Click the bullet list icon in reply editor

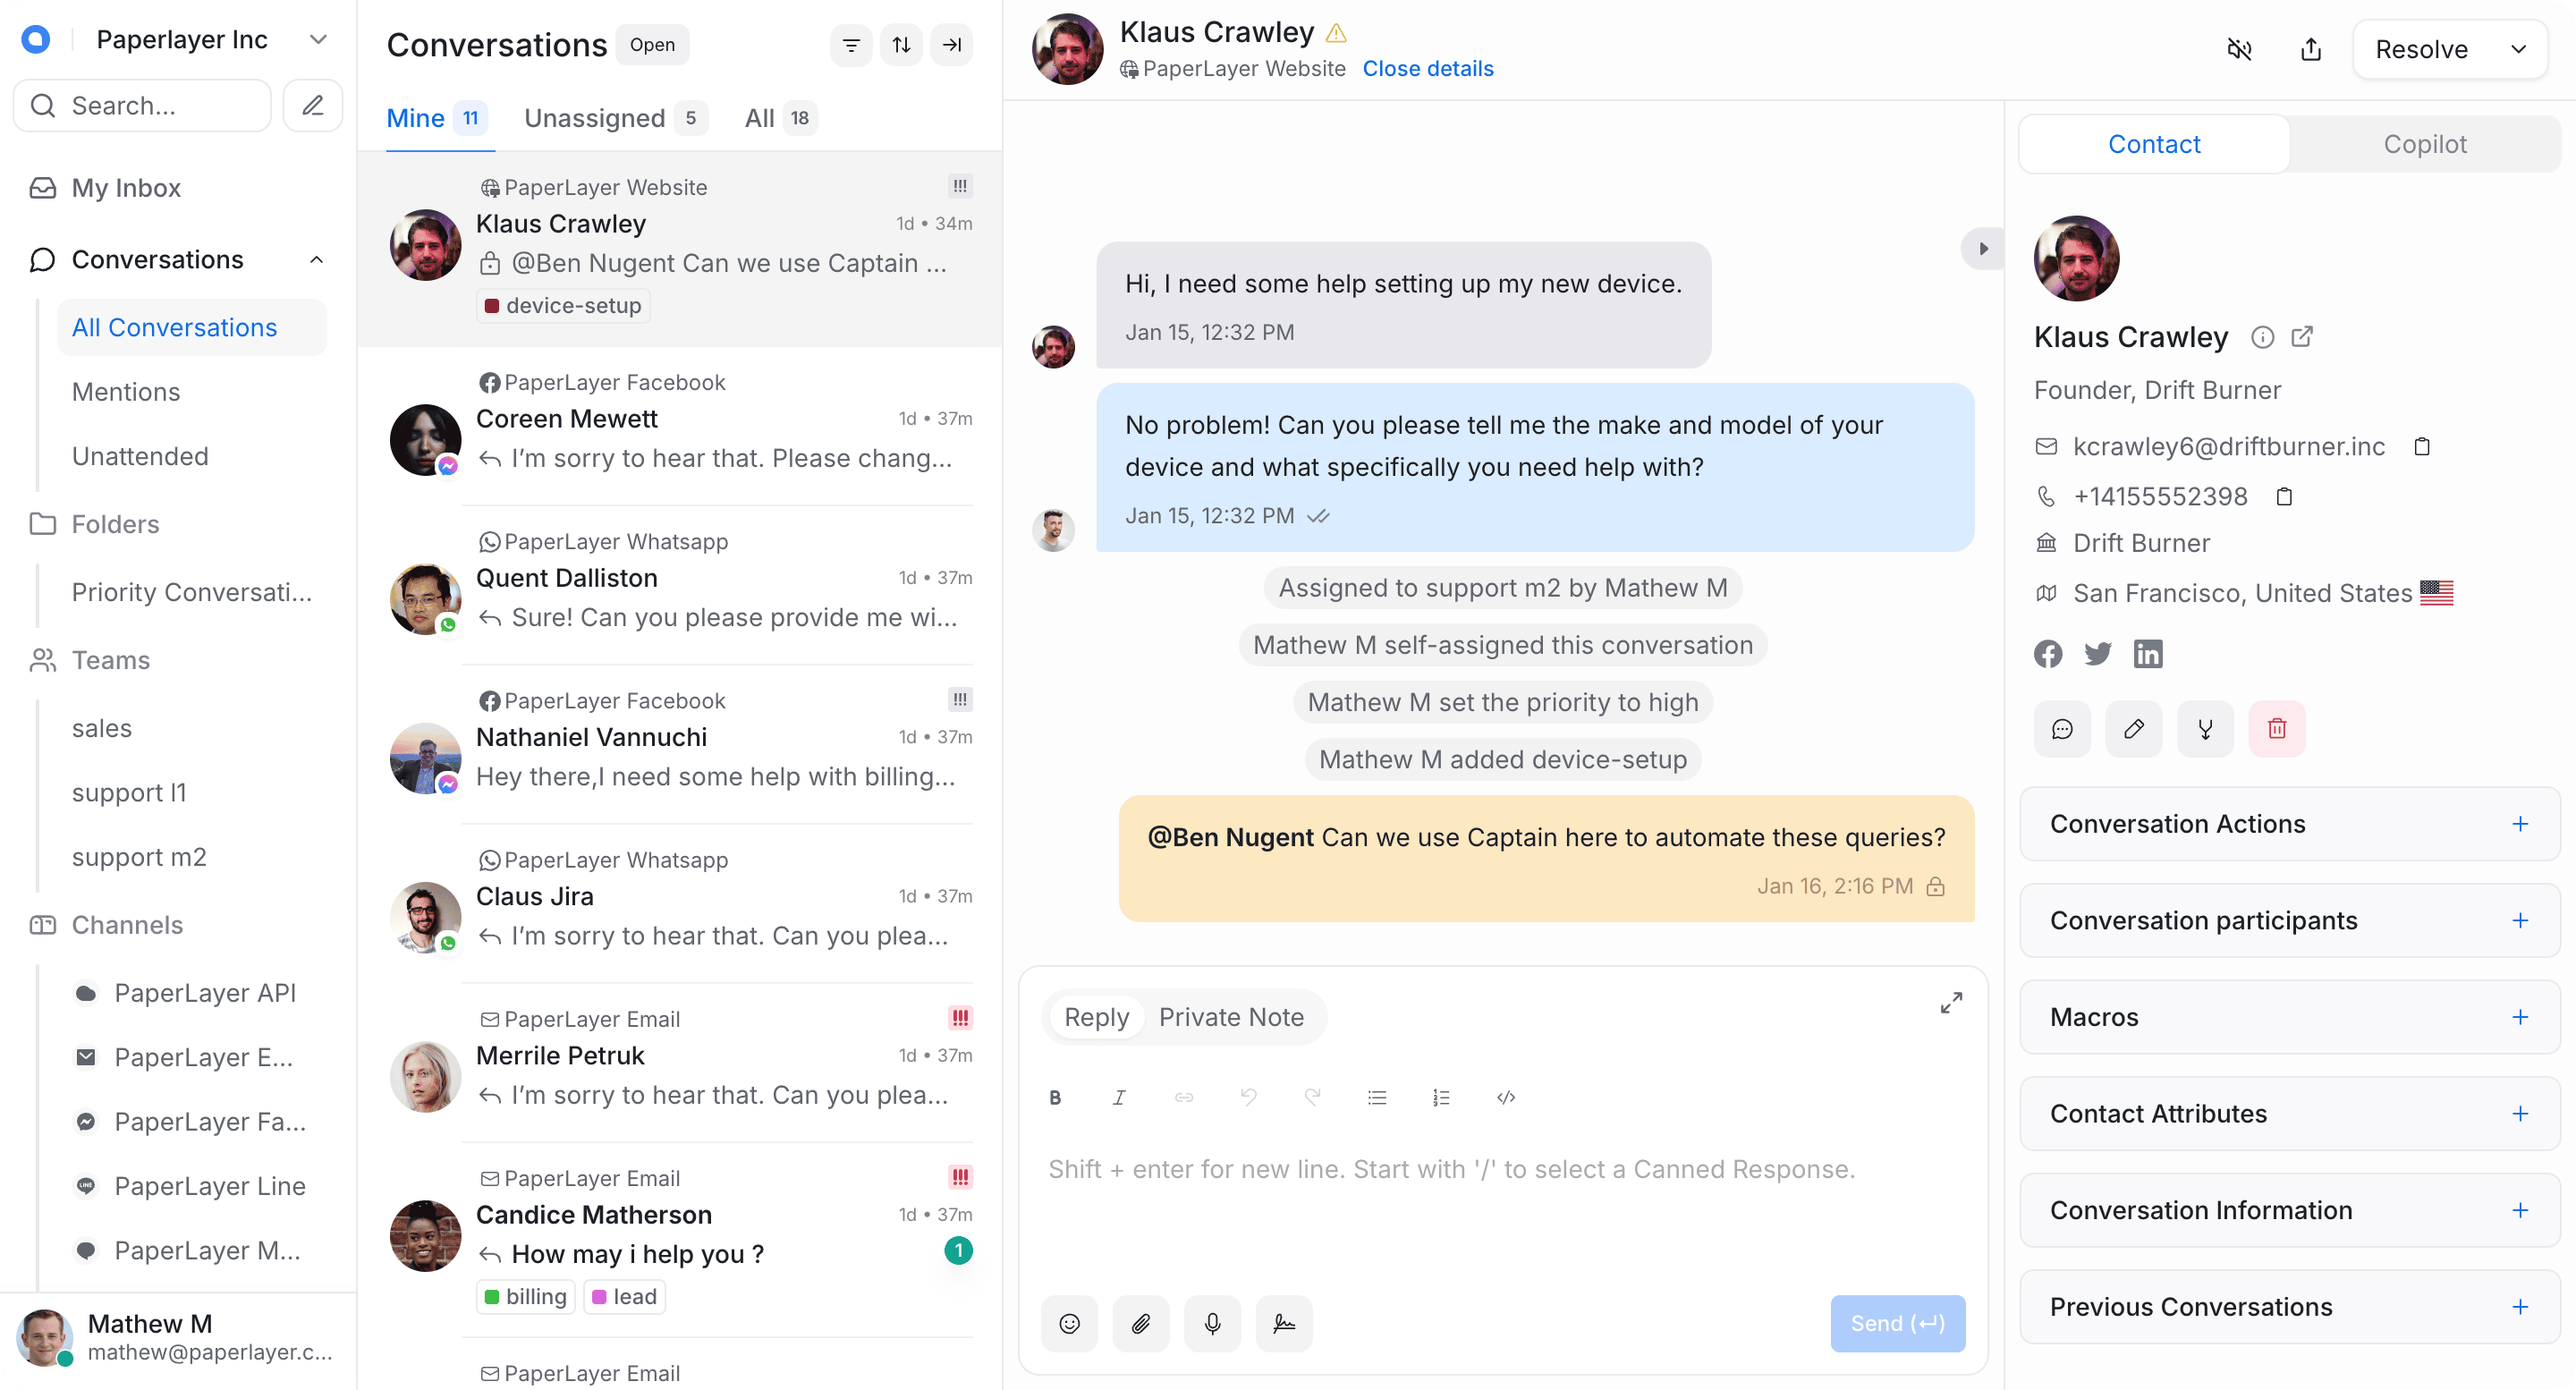click(x=1377, y=1098)
